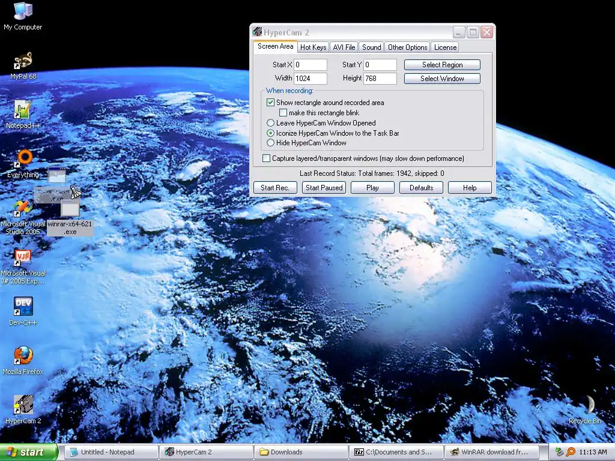Viewport: 615px width, 461px height.
Task: Focus the Start X input field
Action: coord(311,65)
